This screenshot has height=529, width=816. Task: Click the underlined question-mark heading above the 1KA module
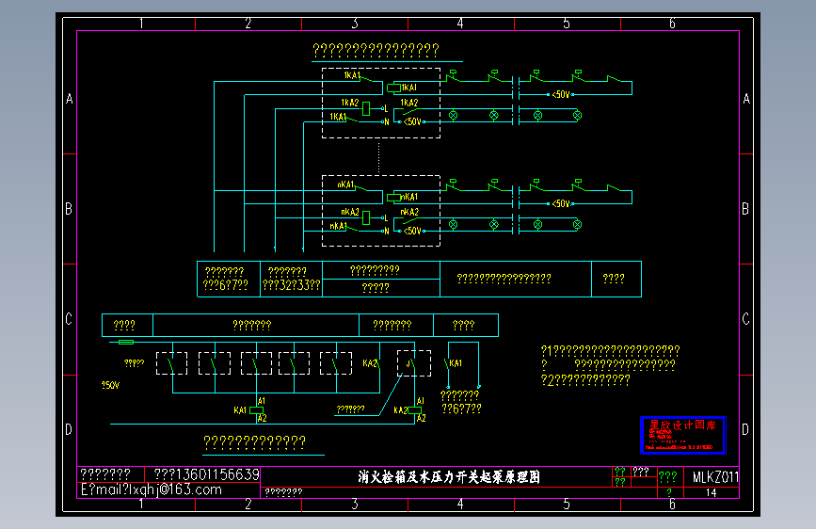tap(376, 50)
